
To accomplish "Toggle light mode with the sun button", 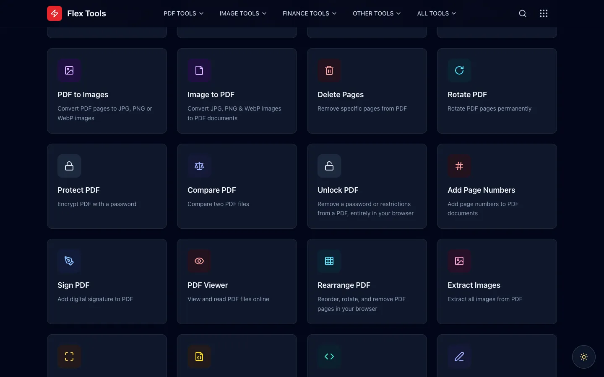I will [x=584, y=357].
